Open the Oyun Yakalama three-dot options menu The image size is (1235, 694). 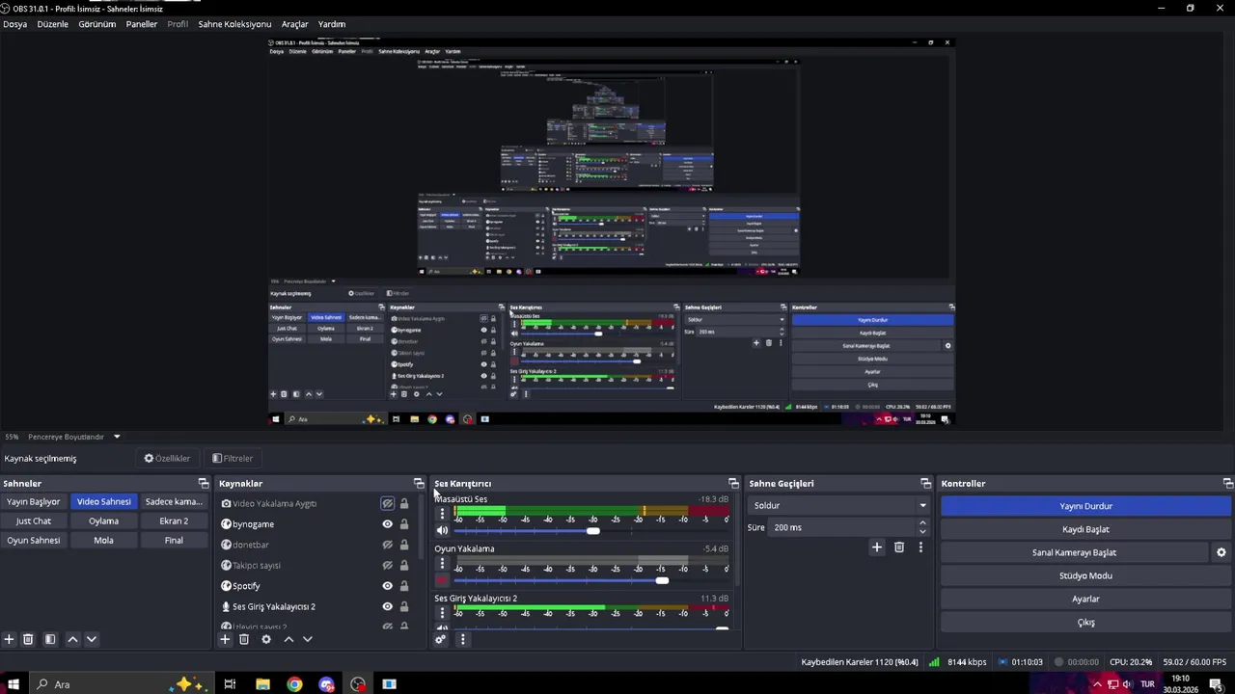pyautogui.click(x=443, y=564)
